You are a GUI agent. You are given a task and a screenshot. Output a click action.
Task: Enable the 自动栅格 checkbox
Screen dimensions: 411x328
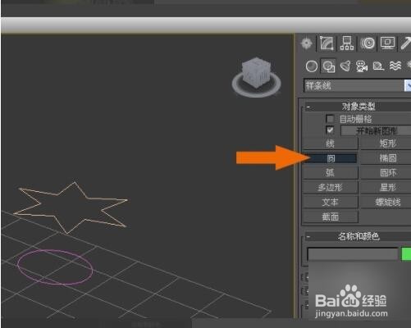(x=330, y=119)
